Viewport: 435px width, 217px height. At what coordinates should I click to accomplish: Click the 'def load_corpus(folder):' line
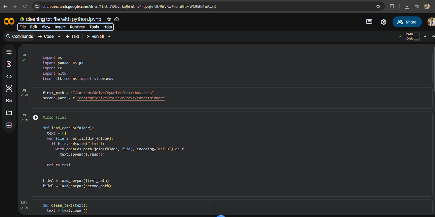point(68,128)
